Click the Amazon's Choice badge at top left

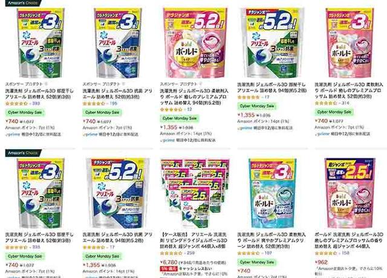coord(23,2)
